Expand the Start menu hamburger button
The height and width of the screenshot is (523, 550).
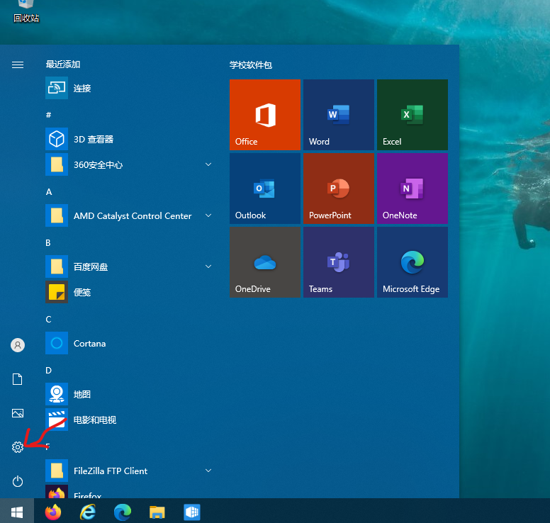(18, 65)
